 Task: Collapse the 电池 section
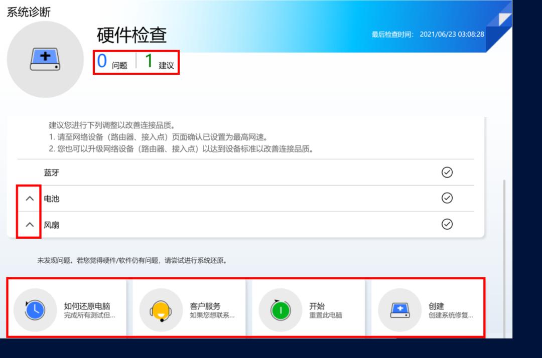coord(29,198)
